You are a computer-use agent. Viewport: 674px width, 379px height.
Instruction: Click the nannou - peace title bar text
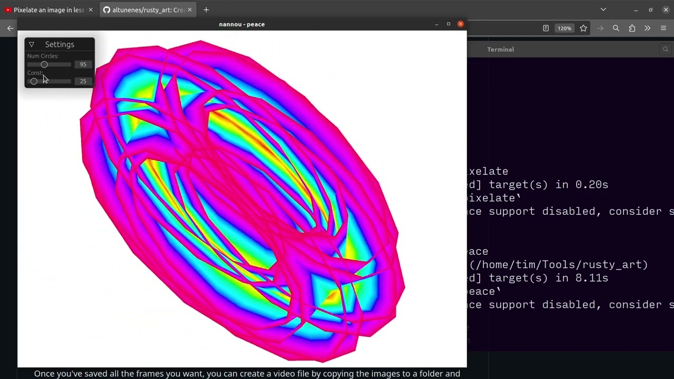242,24
